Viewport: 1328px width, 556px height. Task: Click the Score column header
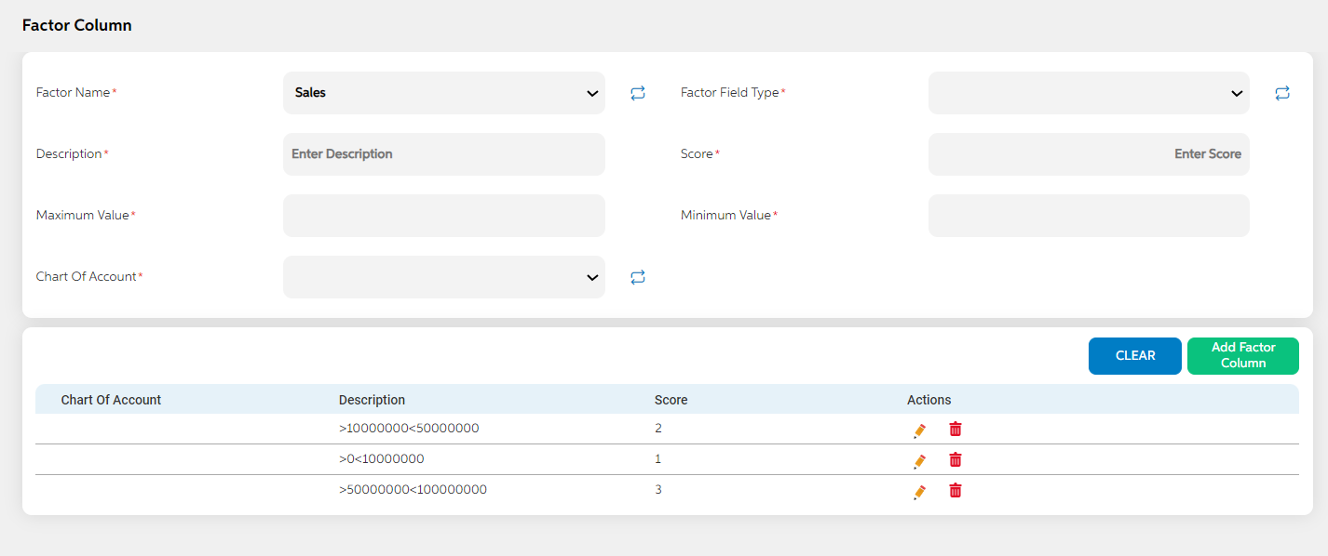[x=671, y=400]
